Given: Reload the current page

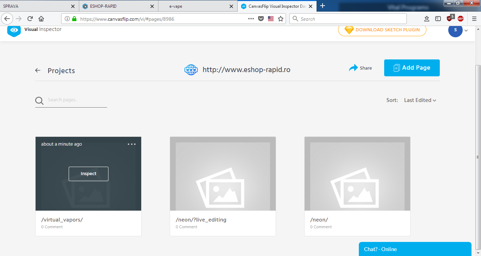Looking at the screenshot, I should (30, 19).
